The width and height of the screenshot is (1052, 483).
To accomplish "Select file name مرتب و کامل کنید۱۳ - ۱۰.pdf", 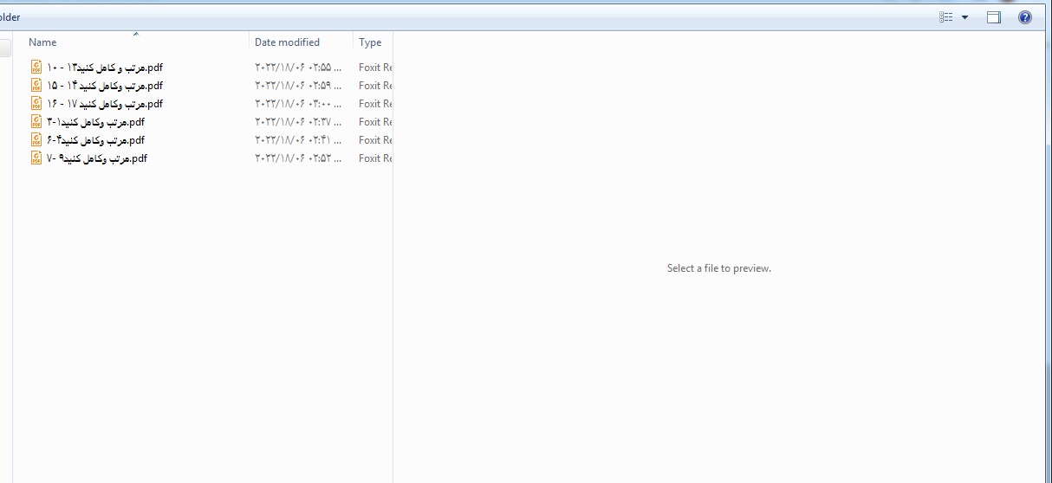I will pyautogui.click(x=104, y=67).
